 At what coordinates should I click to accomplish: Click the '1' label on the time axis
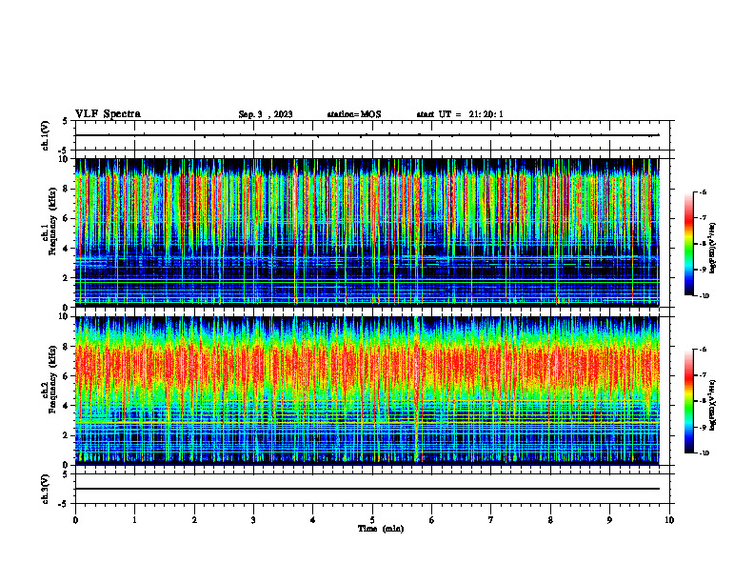pyautogui.click(x=134, y=520)
